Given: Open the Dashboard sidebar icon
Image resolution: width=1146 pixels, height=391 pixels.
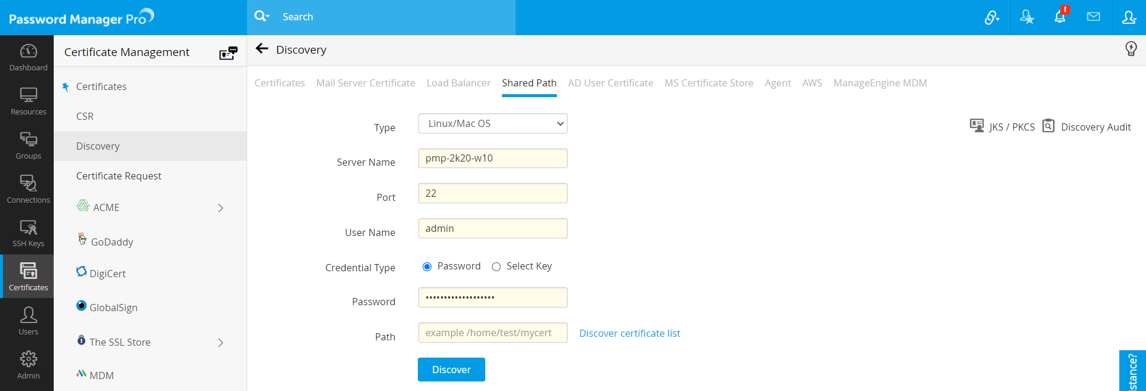Looking at the screenshot, I should (x=28, y=57).
